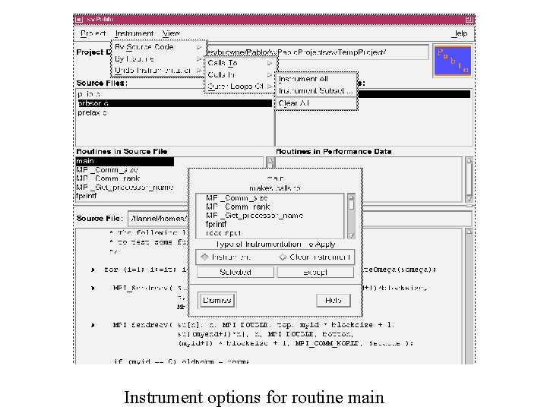
Task: Click the Project Directory path field
Action: (x=318, y=52)
